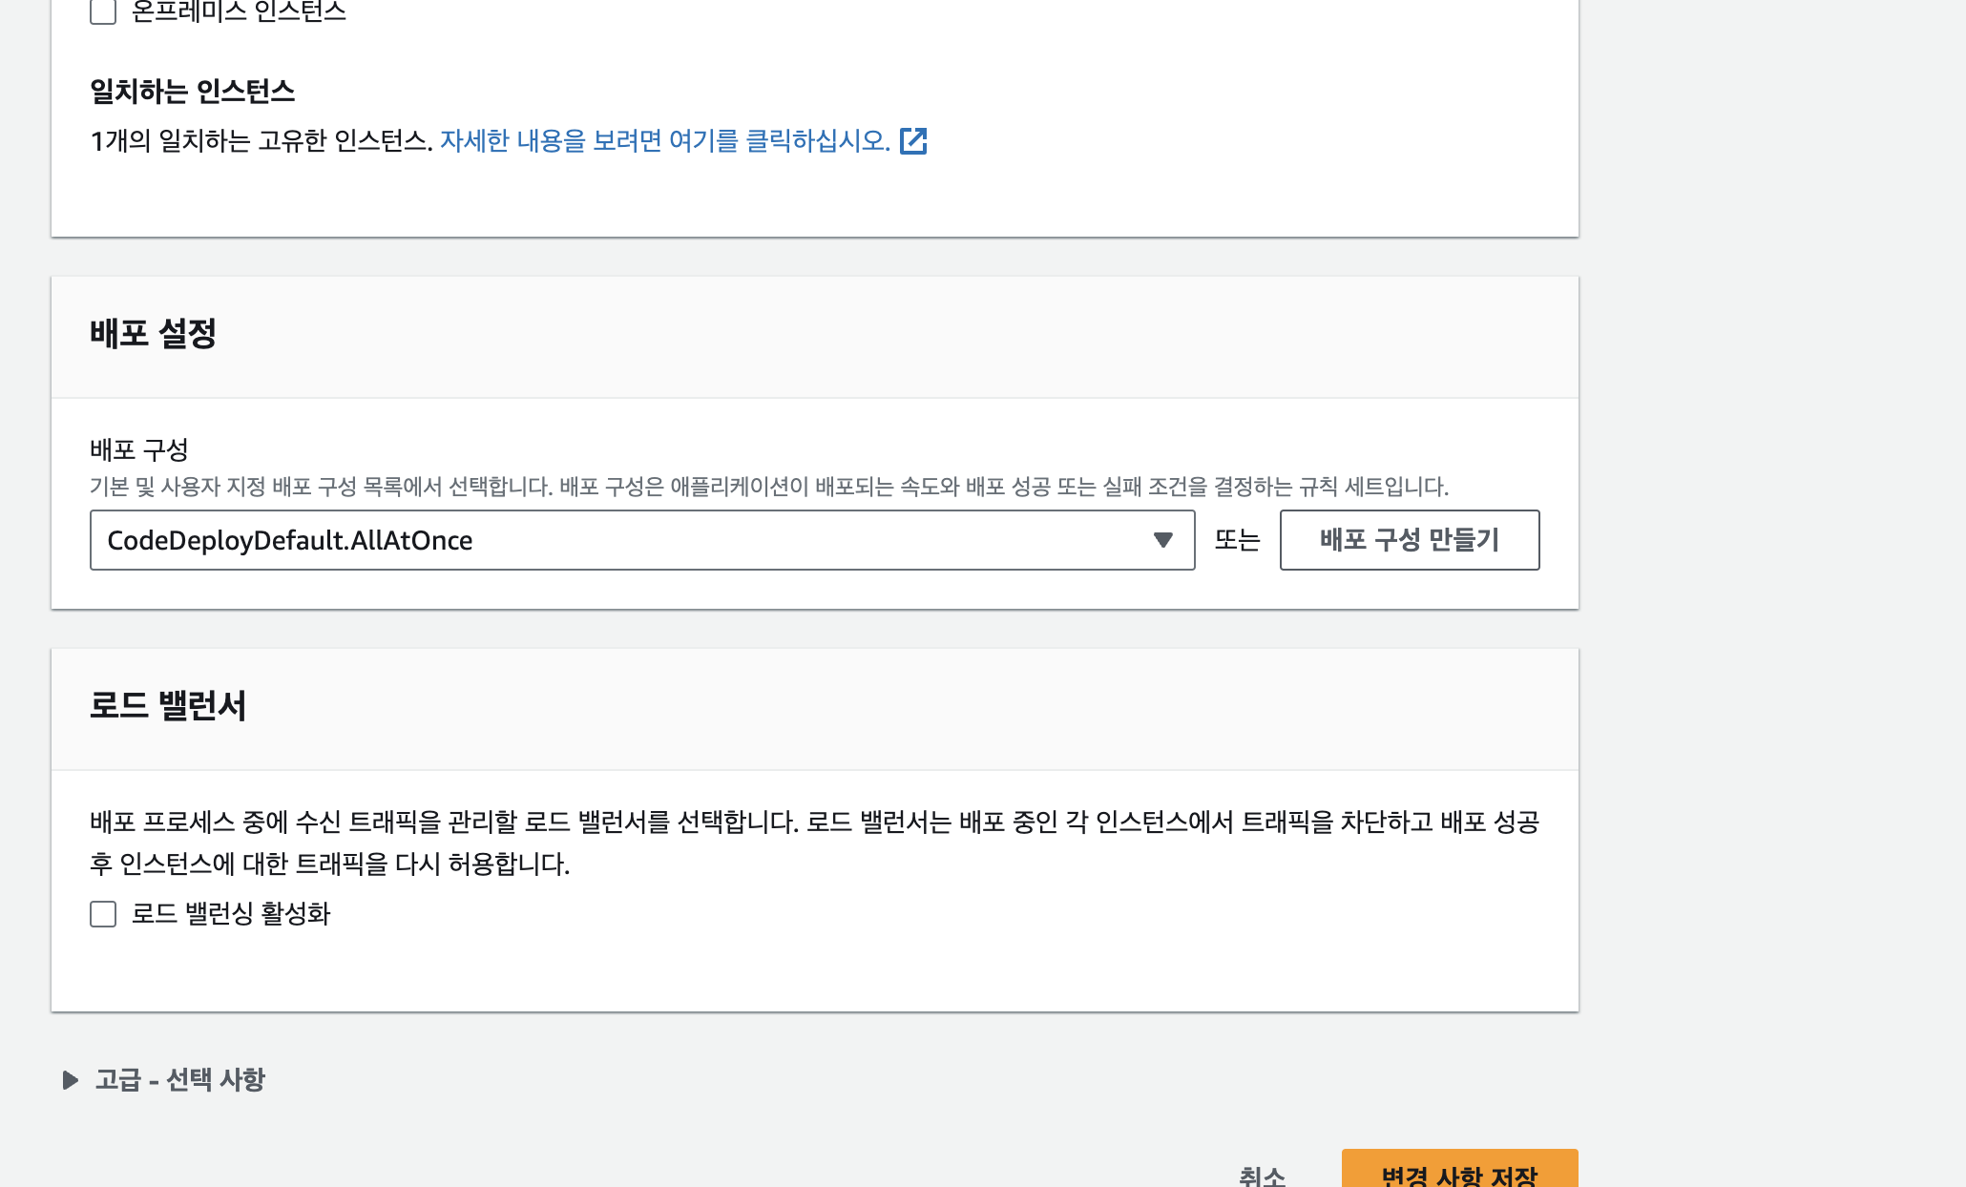Enable the 로드 밸런싱 활성화 checkbox
Screen dimensions: 1966x1187
(103, 914)
